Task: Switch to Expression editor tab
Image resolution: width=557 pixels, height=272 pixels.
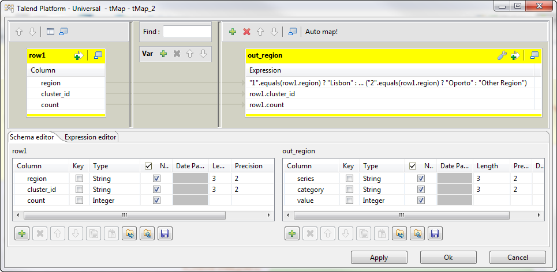Action: (x=91, y=137)
